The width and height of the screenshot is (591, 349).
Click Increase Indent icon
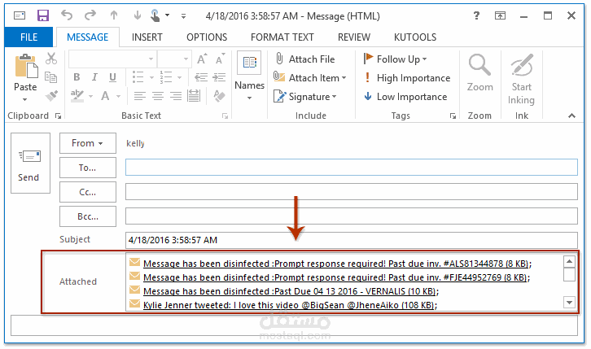pos(219,77)
